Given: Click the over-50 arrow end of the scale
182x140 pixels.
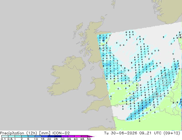Looking at the screenshot, I should [91, 136].
